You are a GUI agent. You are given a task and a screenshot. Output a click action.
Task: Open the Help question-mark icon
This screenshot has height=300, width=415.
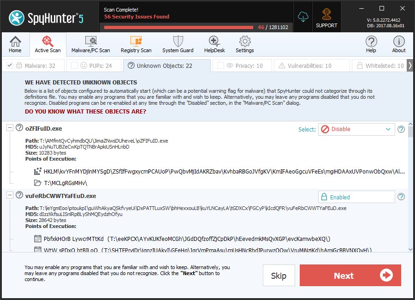point(371,44)
